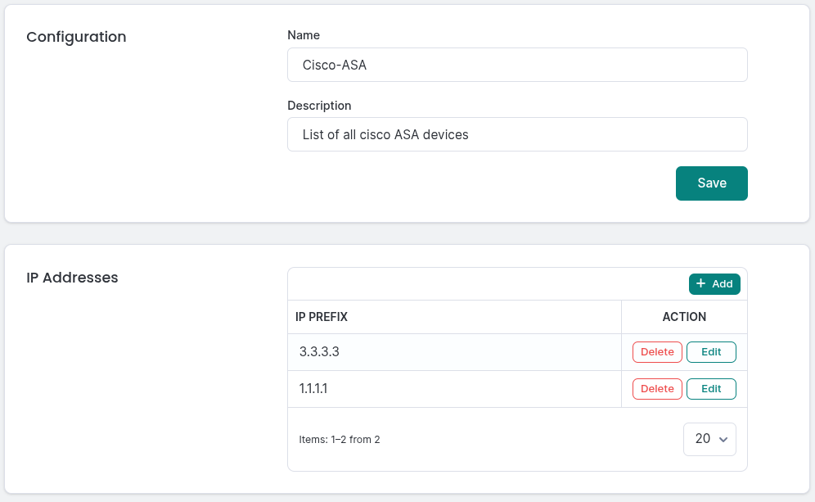
Task: Click the plus icon on the Add button
Action: coord(700,284)
